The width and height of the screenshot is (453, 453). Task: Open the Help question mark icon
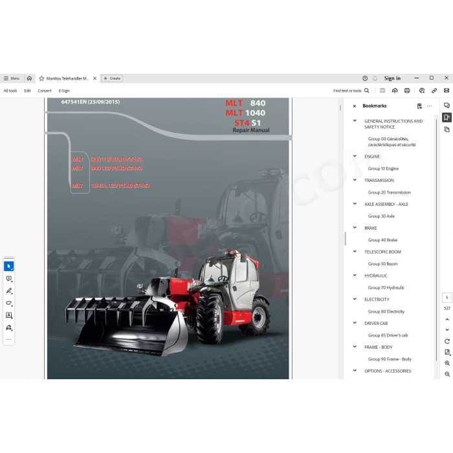click(365, 78)
